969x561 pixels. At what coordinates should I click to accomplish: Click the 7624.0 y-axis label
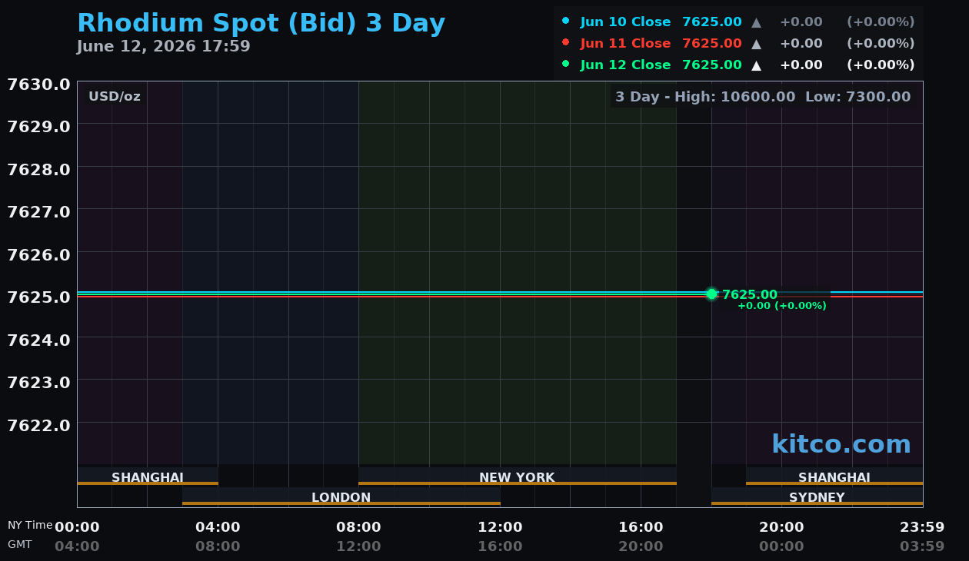point(38,340)
